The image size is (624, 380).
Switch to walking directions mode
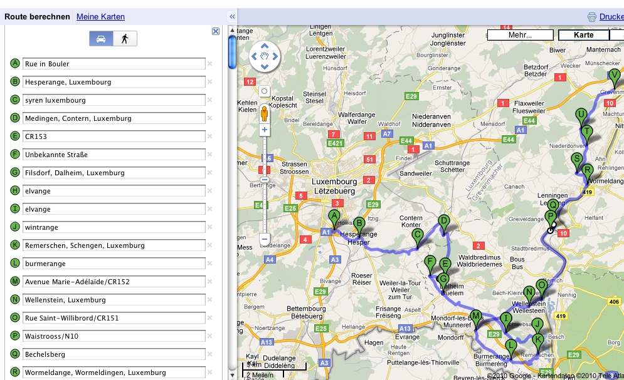[x=125, y=39]
